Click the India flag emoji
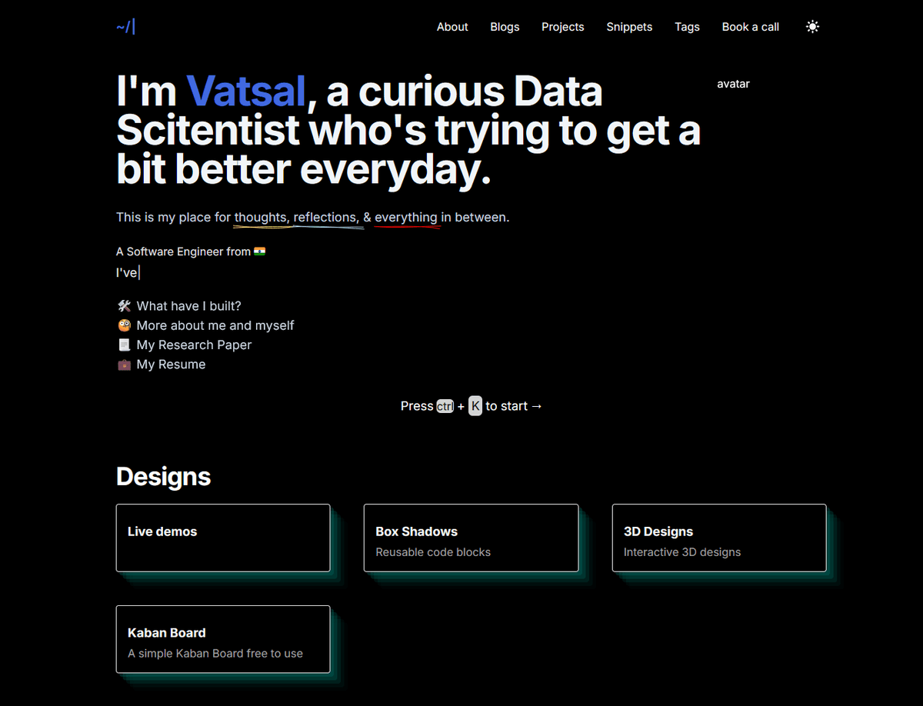The height and width of the screenshot is (706, 923). tap(260, 251)
